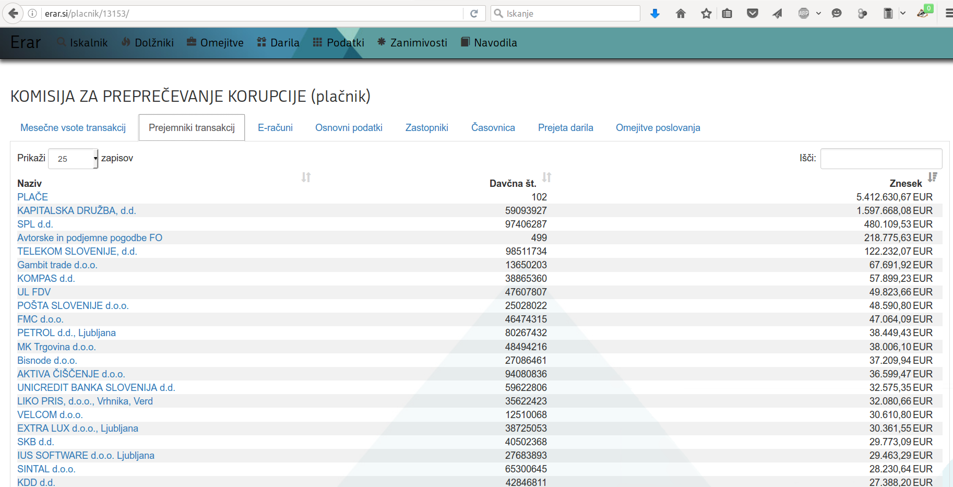Click the browser back arrow button
Viewport: 953px width, 487px height.
pos(13,13)
